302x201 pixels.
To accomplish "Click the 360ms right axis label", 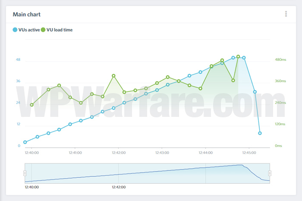I will click(280, 81).
